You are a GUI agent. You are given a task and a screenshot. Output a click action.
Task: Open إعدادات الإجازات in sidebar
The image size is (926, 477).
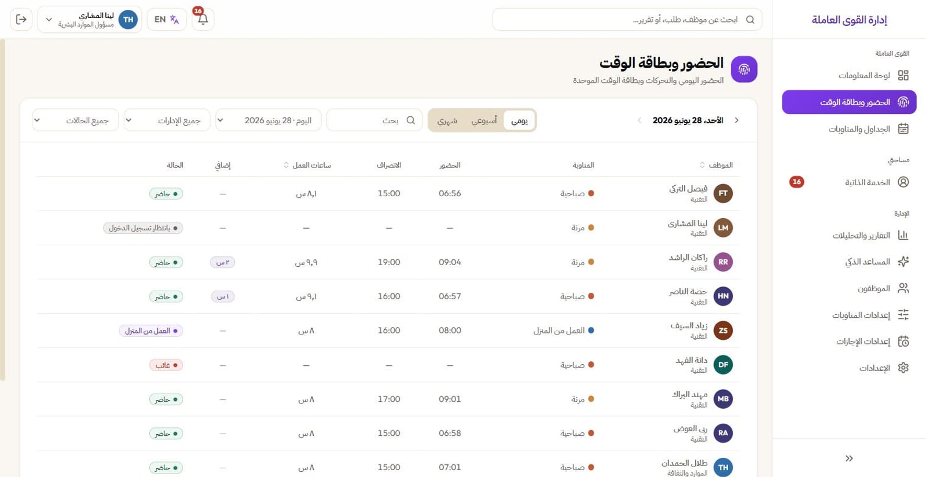click(849, 342)
